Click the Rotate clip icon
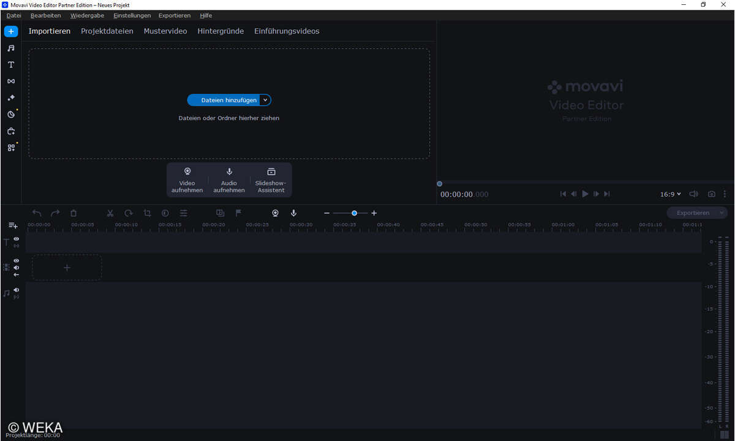 pos(129,213)
